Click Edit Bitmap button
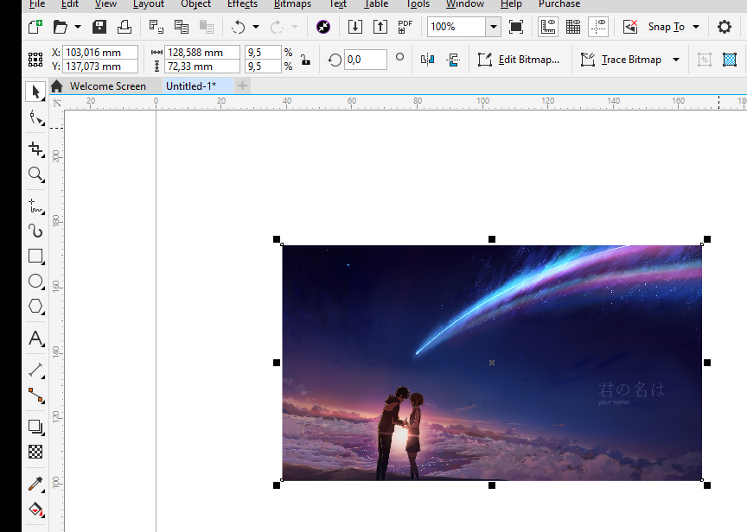747x532 pixels. click(519, 60)
